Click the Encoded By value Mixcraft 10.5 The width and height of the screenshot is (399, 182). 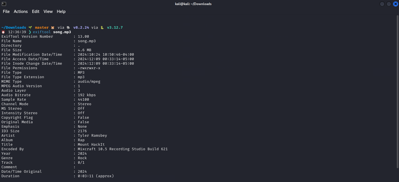pos(123,149)
